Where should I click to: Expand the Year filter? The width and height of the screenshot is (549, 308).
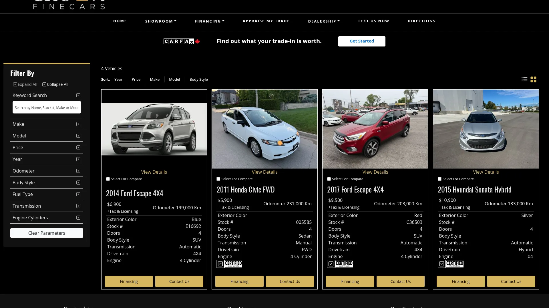pos(78,159)
